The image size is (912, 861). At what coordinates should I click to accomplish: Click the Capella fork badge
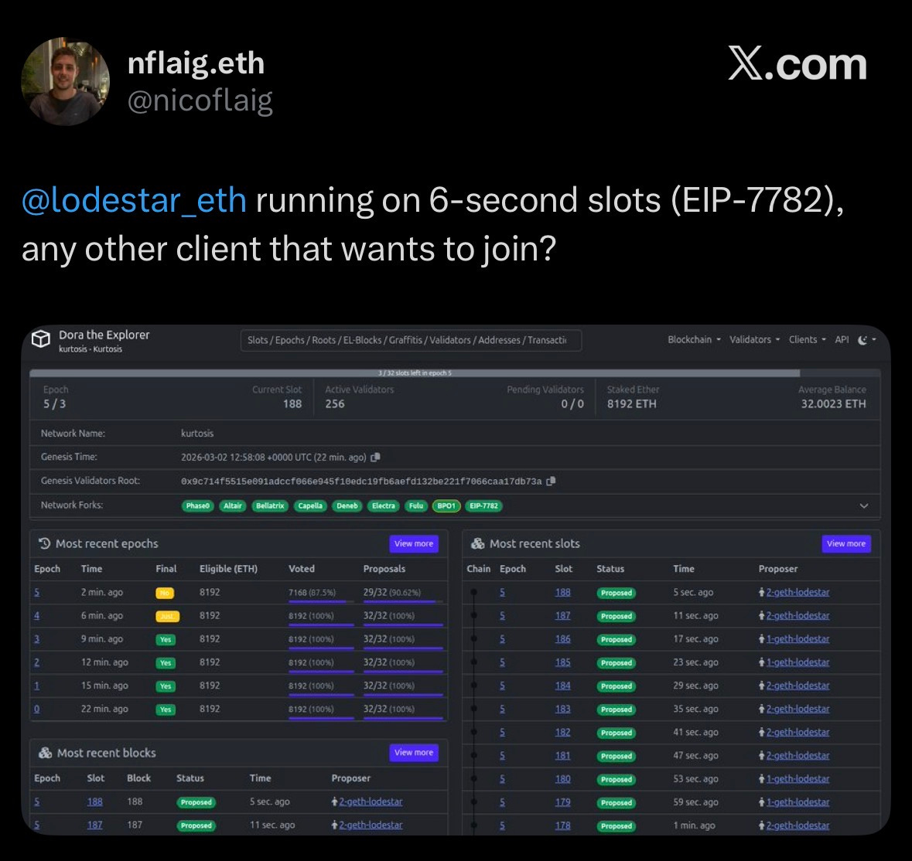pyautogui.click(x=310, y=506)
